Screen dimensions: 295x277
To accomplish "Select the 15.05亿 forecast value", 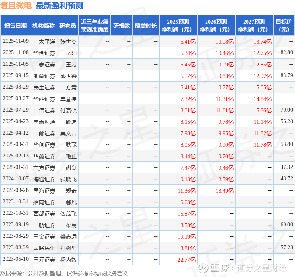I will [263, 87].
